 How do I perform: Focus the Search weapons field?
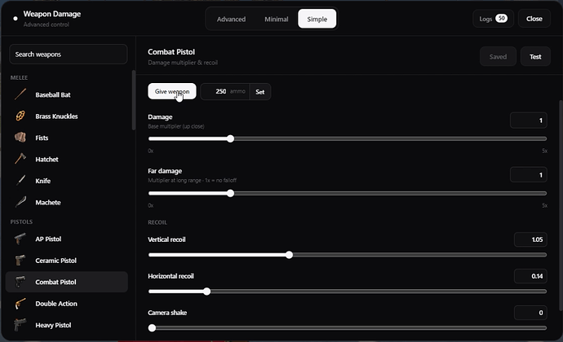tap(69, 54)
